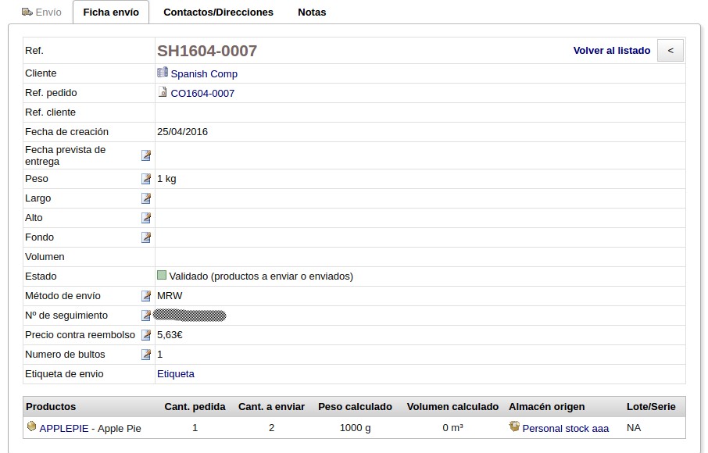Click the Peso calculado column header
The width and height of the screenshot is (708, 453).
[x=356, y=406]
